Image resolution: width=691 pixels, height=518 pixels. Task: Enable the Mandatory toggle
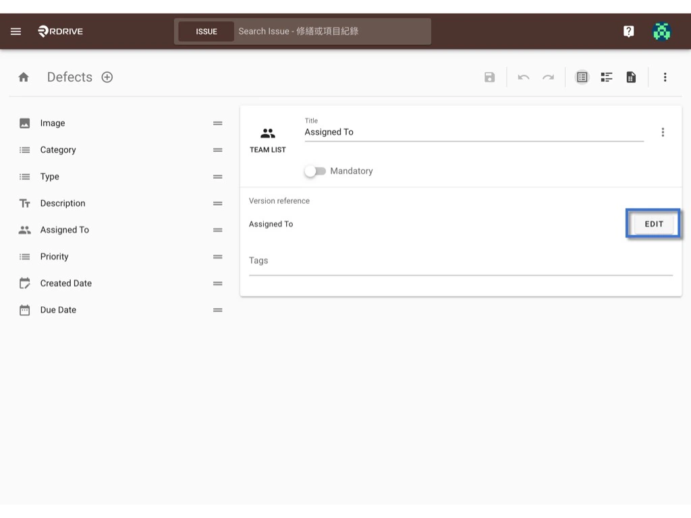tap(315, 171)
